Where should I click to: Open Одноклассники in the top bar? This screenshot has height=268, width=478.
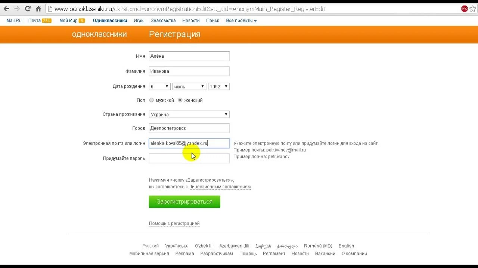(x=110, y=20)
